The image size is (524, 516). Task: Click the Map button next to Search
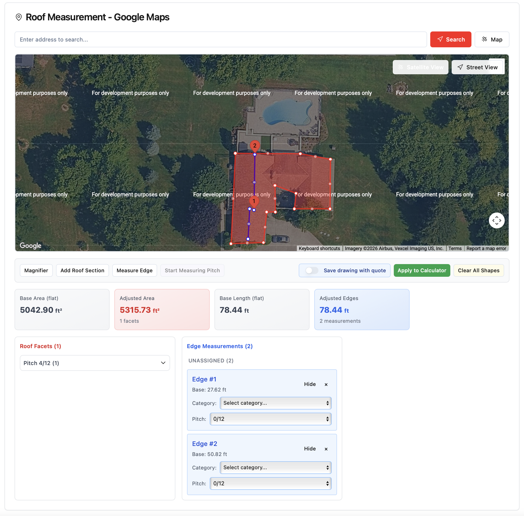pyautogui.click(x=492, y=40)
